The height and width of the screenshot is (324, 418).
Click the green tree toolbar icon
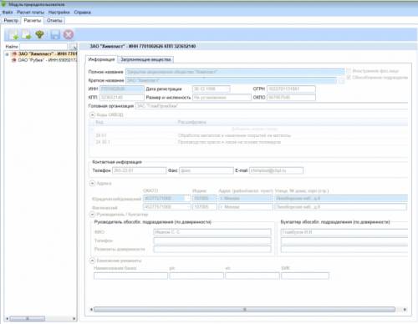[x=40, y=34]
